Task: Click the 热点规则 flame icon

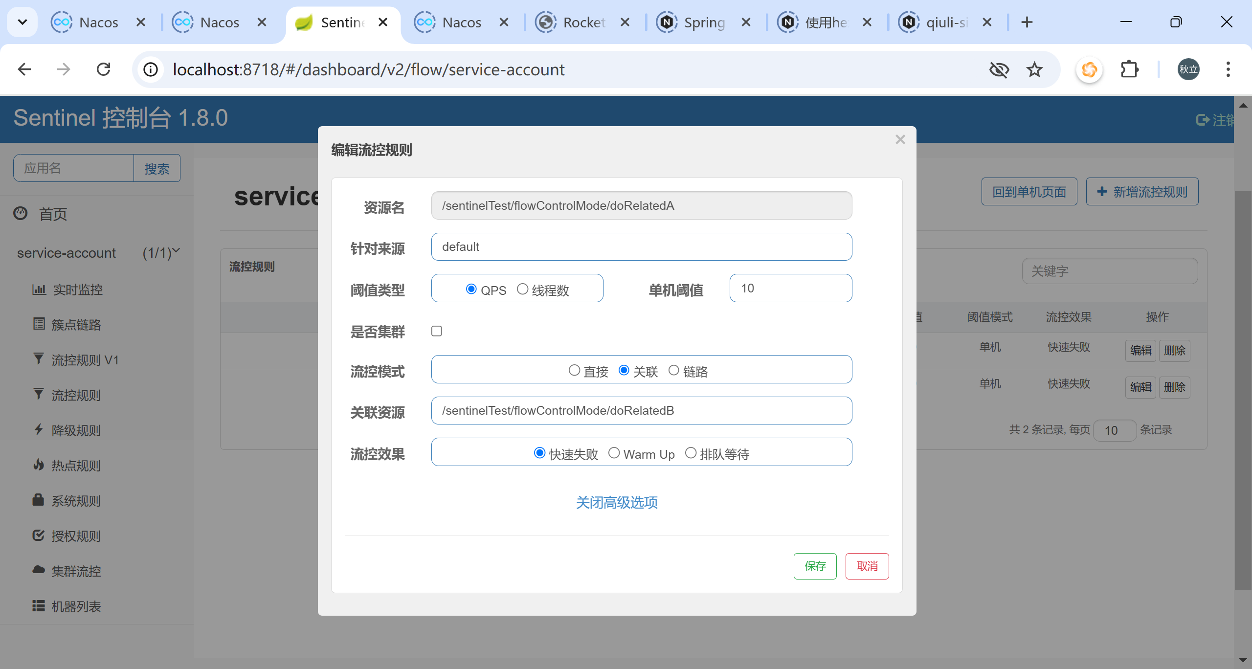Action: coord(39,465)
